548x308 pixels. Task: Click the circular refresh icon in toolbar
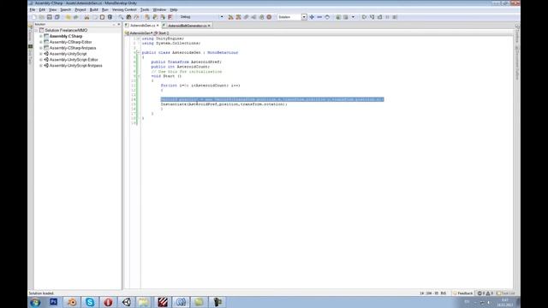(327, 17)
